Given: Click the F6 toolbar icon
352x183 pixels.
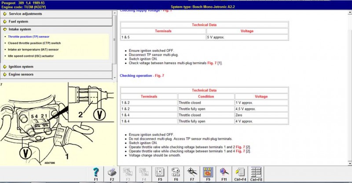Looking at the screenshot, I should 175,172.
